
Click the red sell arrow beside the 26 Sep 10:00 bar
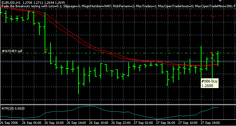46,49
